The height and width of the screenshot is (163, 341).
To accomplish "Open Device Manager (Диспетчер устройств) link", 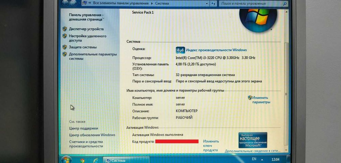I will pos(86,29).
